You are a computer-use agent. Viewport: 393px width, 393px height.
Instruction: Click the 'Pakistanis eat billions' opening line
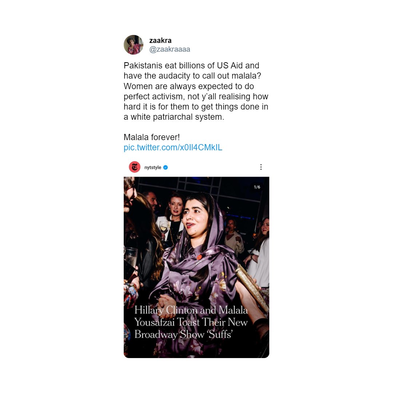point(191,65)
